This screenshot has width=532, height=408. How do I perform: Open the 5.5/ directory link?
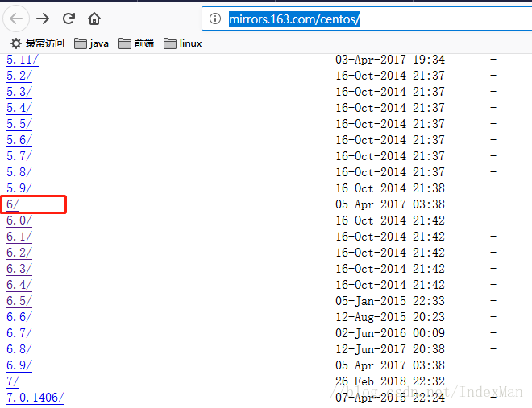19,124
